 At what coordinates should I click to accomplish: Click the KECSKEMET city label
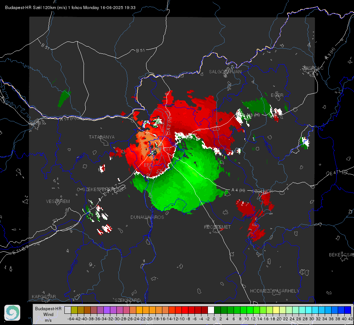click(x=217, y=227)
